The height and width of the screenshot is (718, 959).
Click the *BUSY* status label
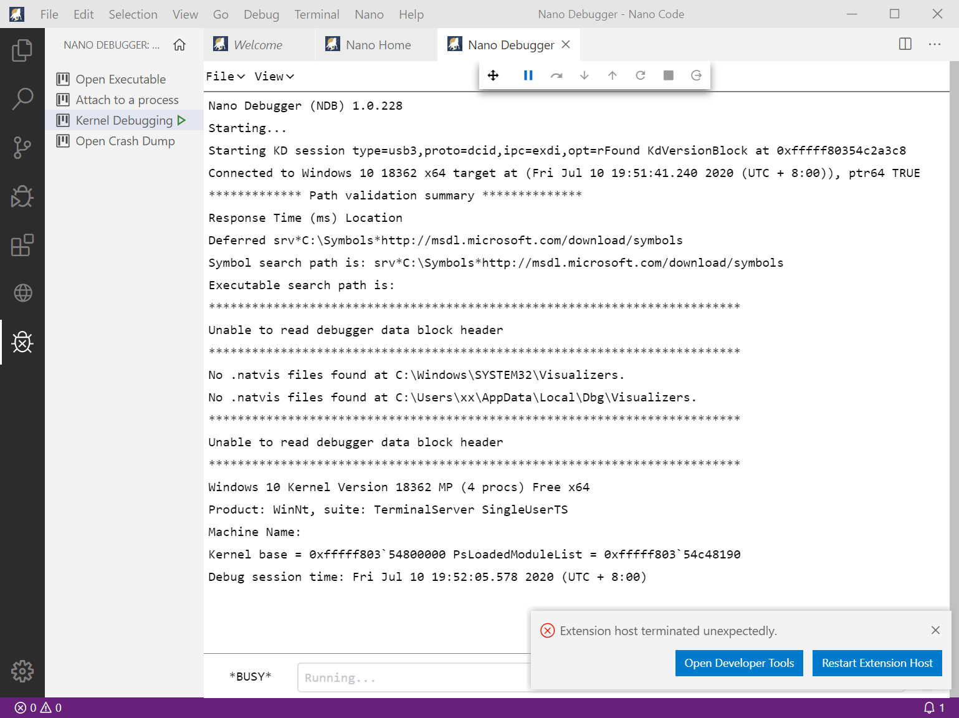point(250,676)
